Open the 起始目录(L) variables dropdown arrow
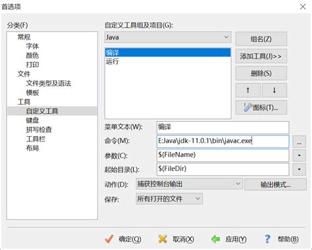The height and width of the screenshot is (250, 312). click(x=299, y=170)
